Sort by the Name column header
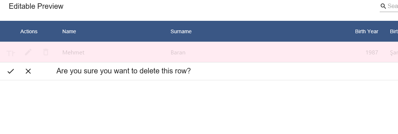 (x=69, y=31)
